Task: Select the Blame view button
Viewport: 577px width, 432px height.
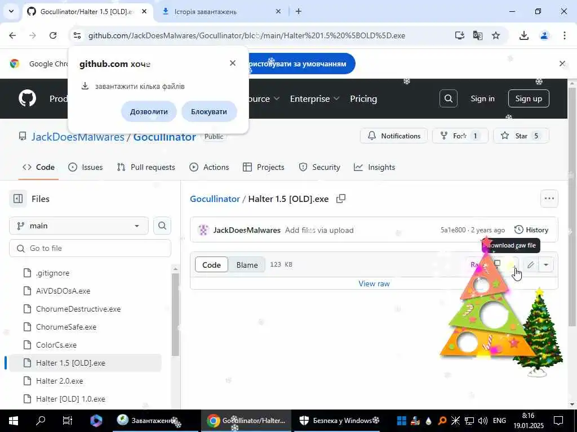Action: tap(247, 264)
